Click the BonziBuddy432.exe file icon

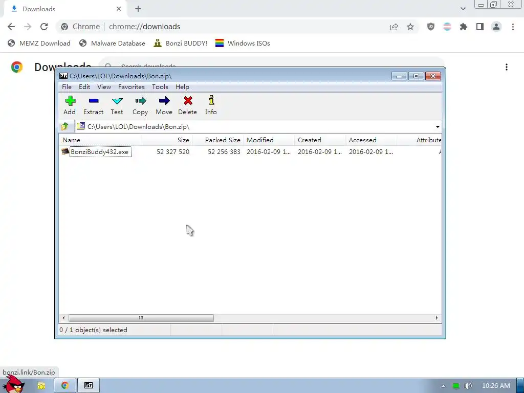coord(65,151)
